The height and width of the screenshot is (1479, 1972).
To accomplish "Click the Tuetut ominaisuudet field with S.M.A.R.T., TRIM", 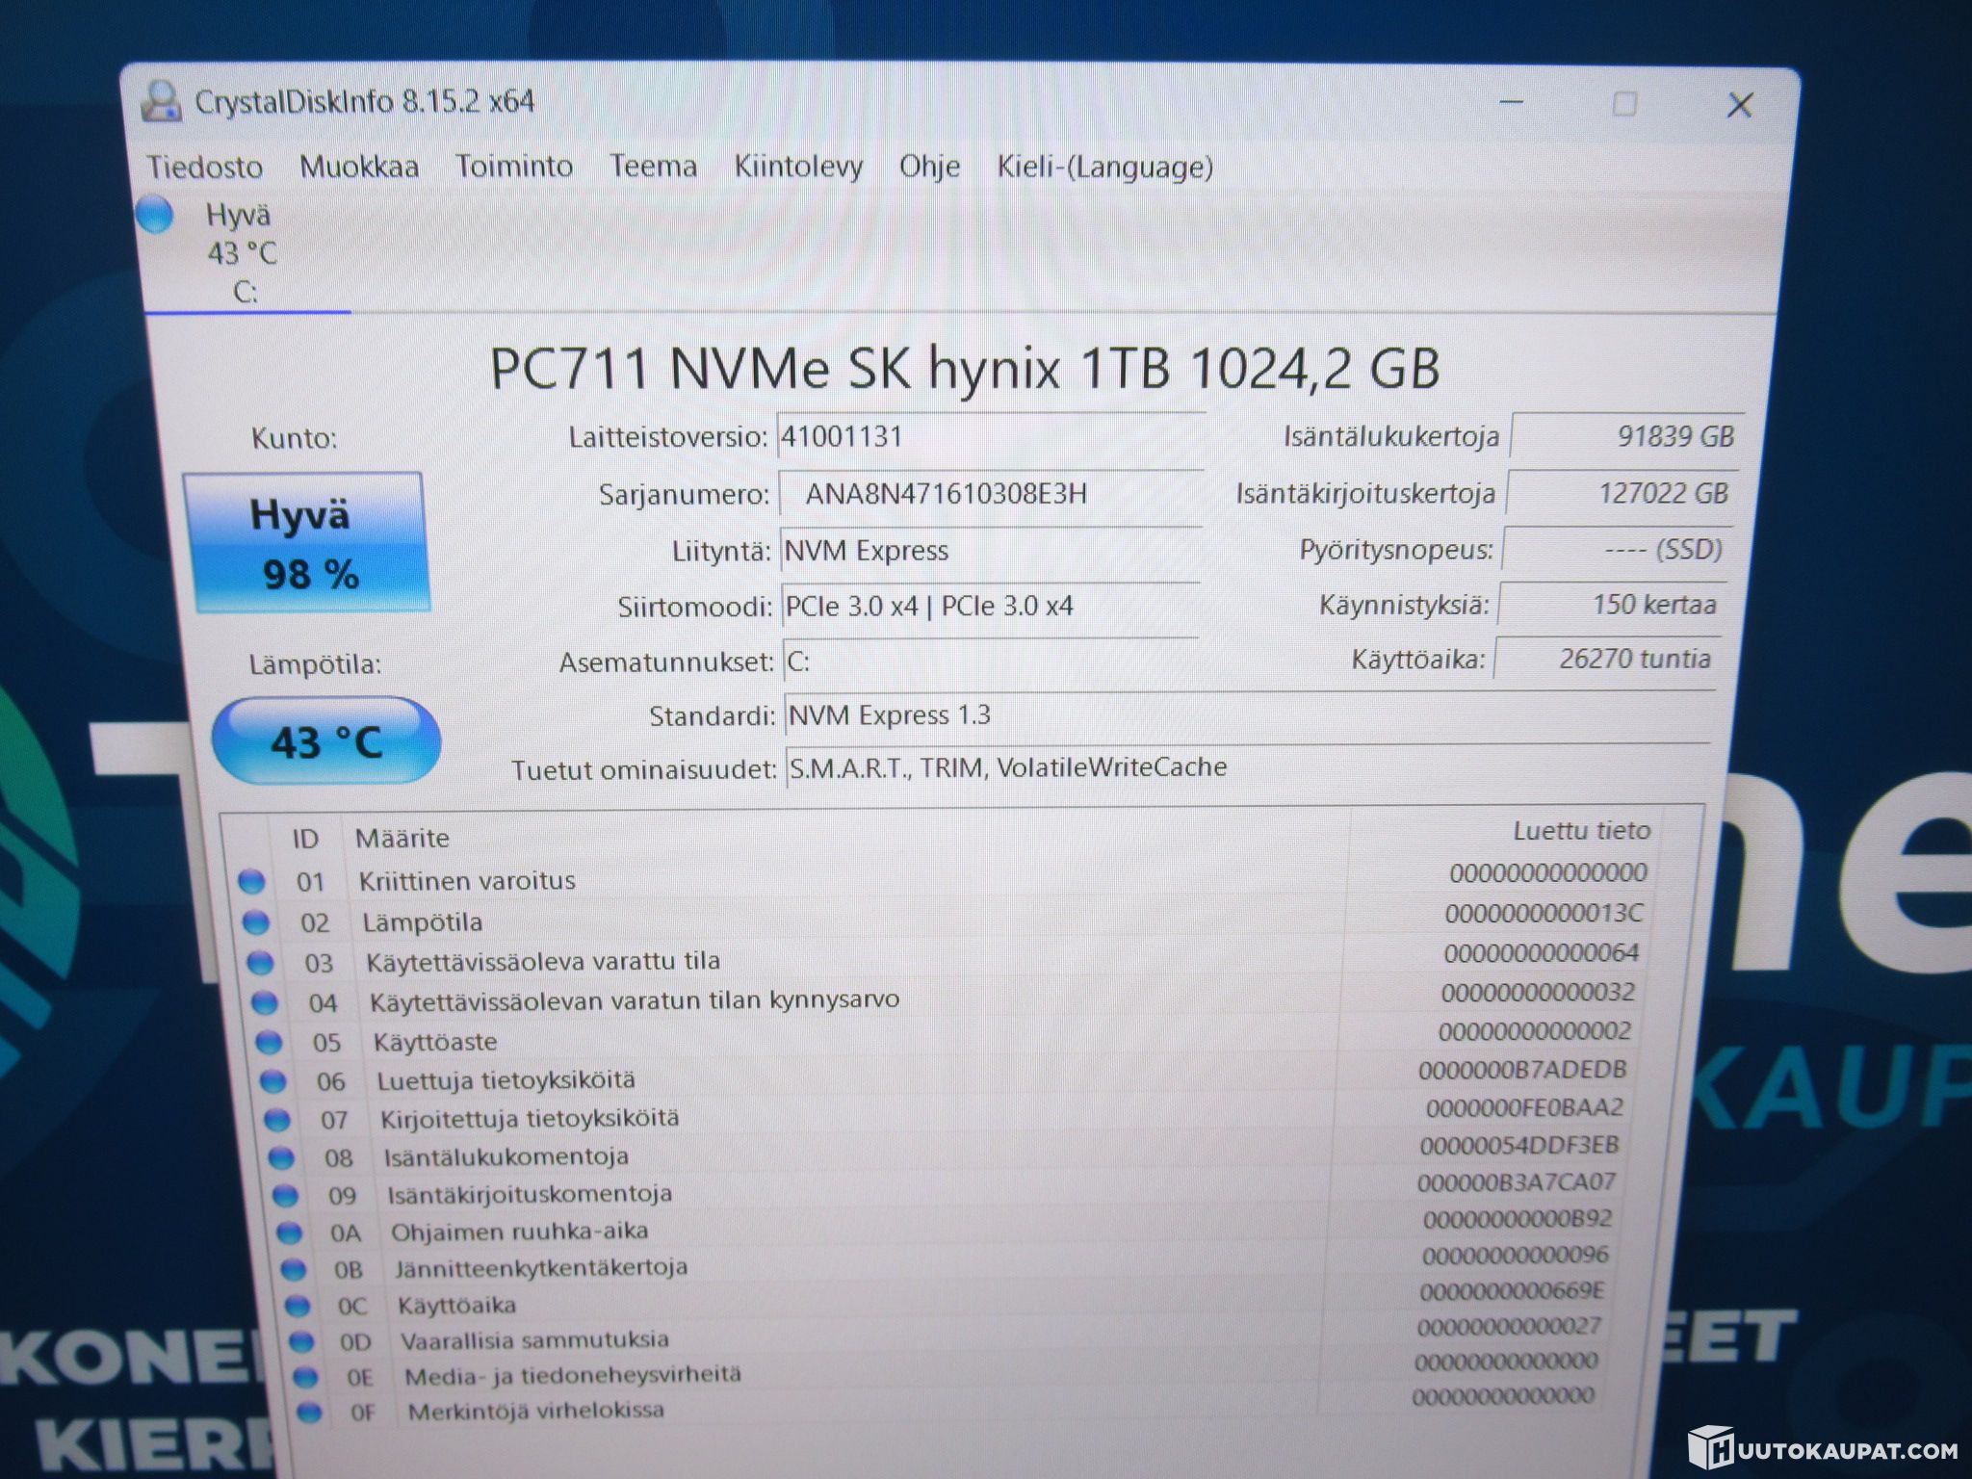I will 1247,767.
